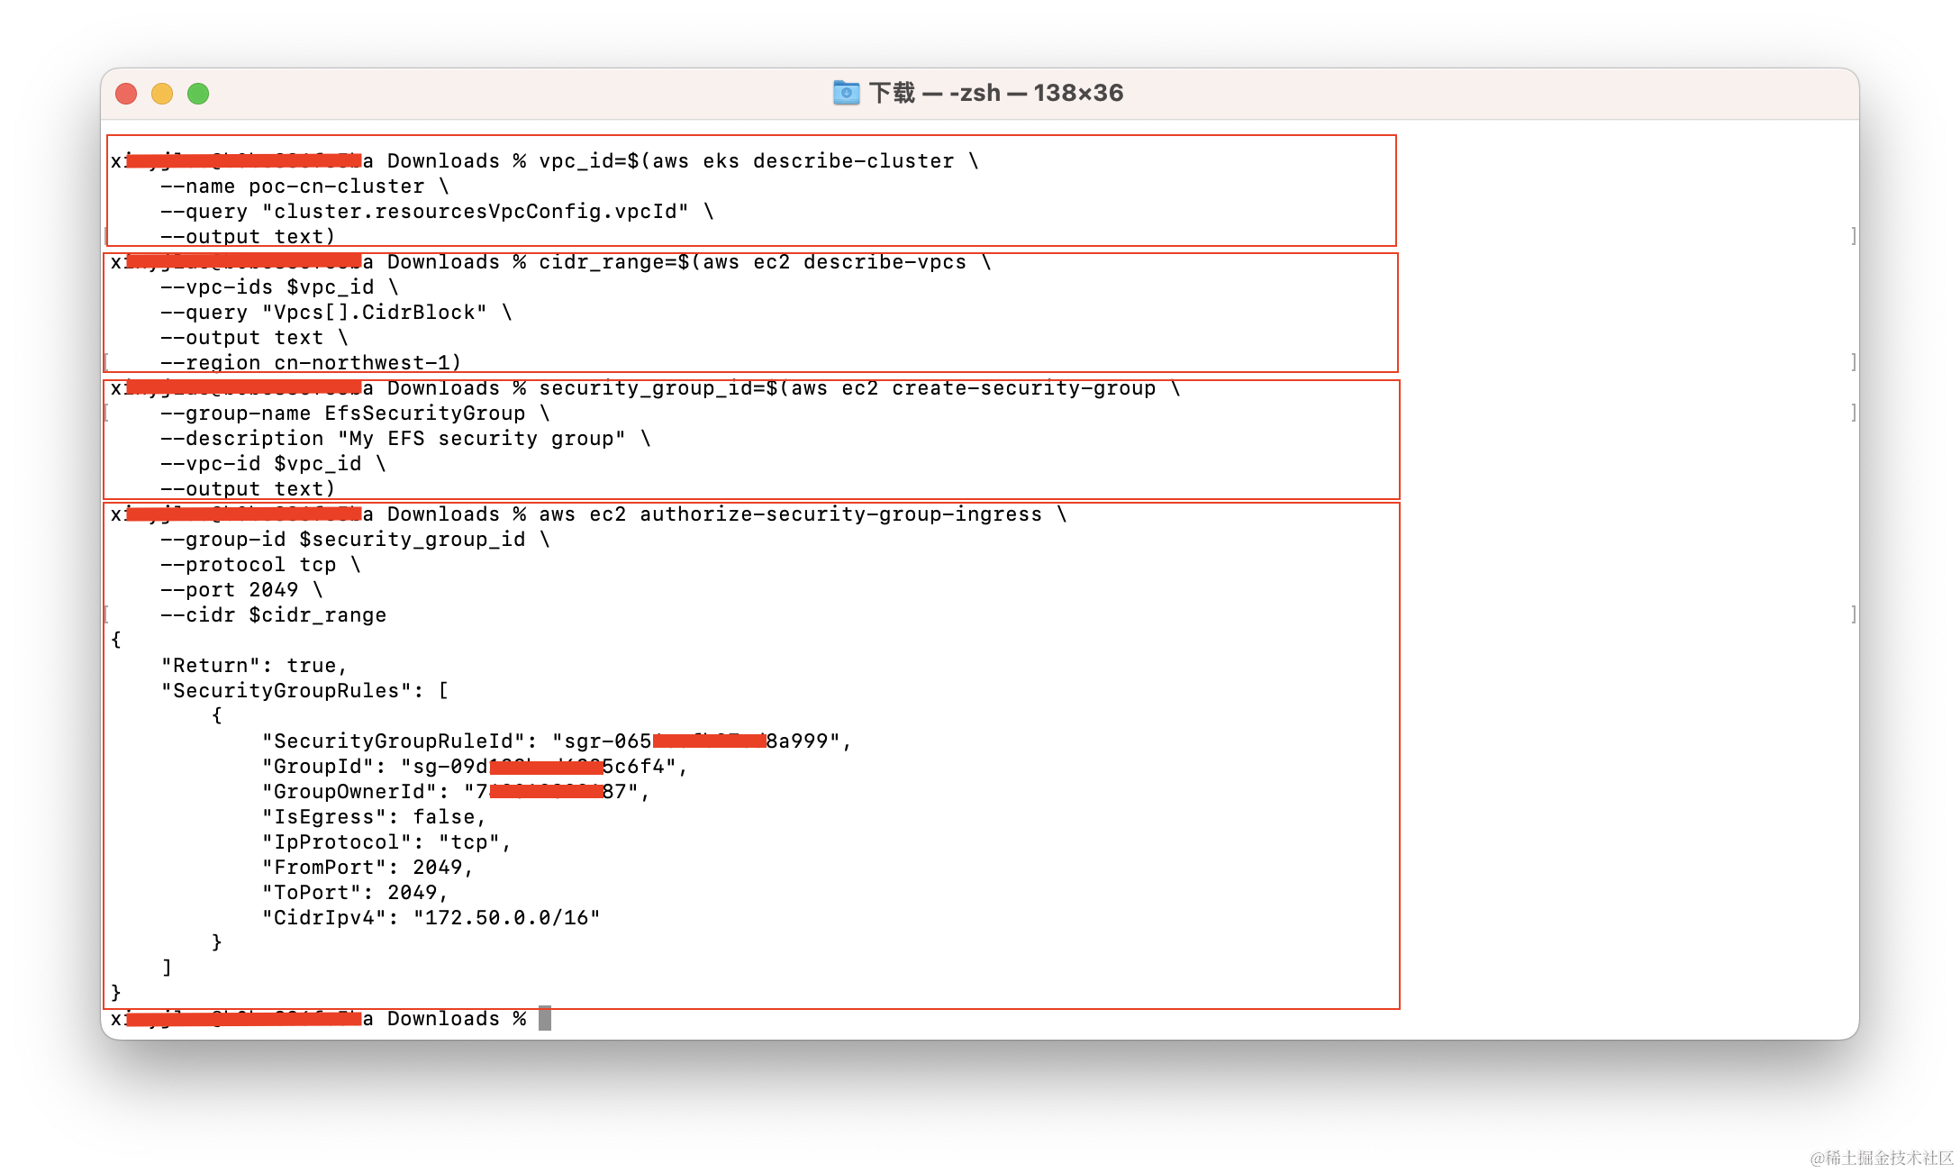Screen dimensions: 1960x1173
Task: Click the 'security_group_id=$(aws ec2 create-security-group' command
Action: [847, 388]
